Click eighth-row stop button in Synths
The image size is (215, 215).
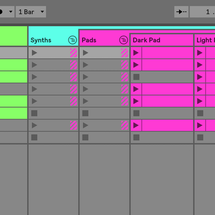pos(34,137)
